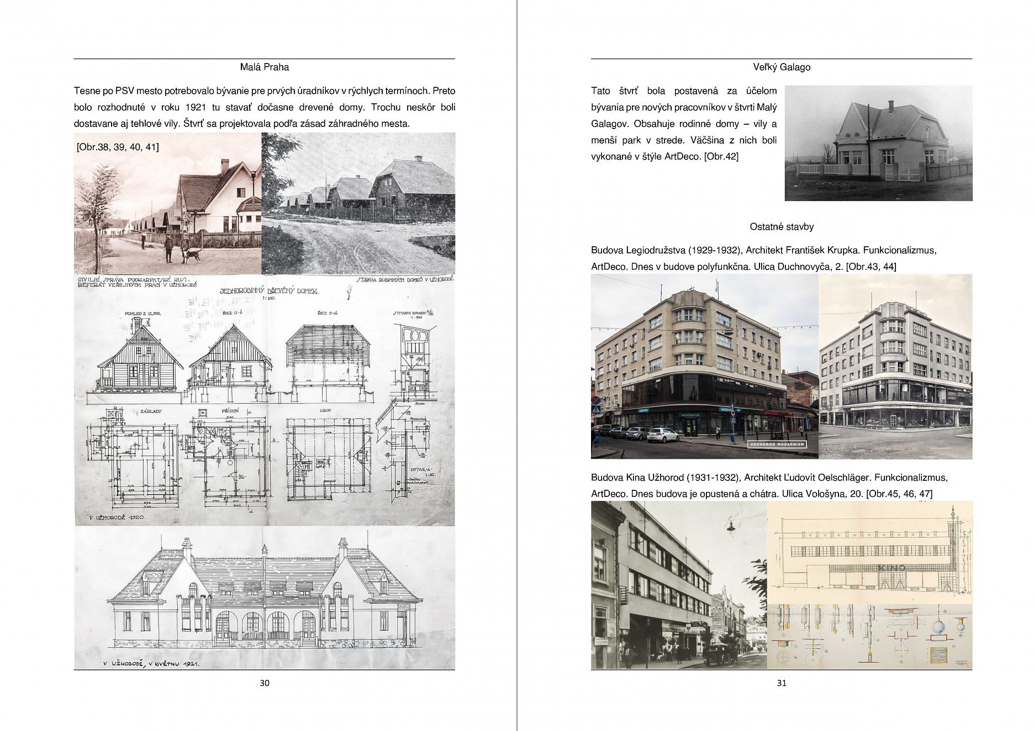This screenshot has height=731, width=1034.
Task: Open the KINO facade sketch drawing
Action: 869,552
